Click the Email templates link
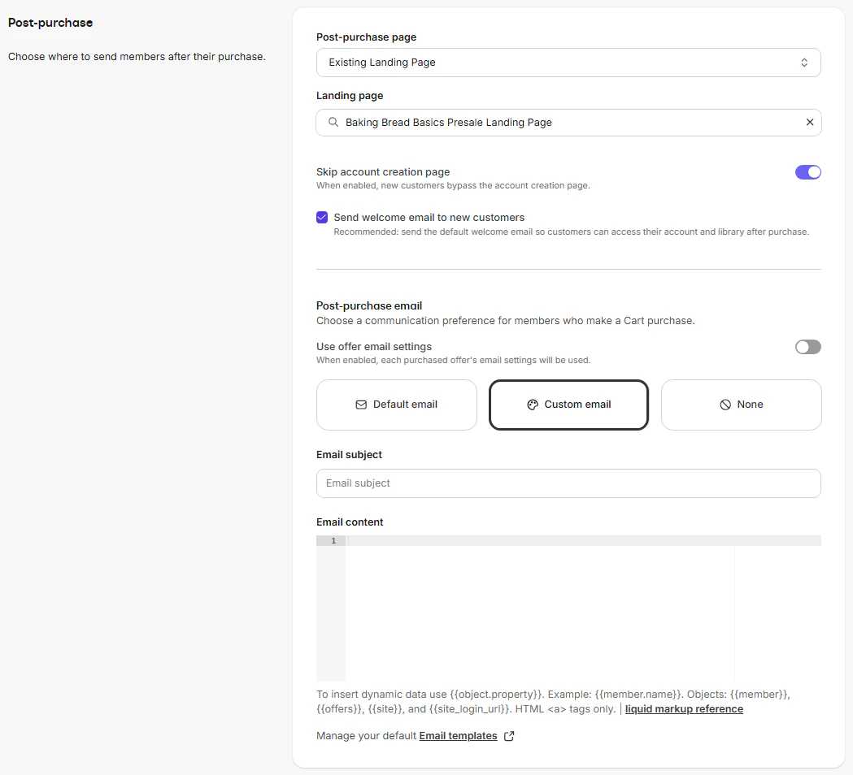Screen dimensions: 853x775 point(458,736)
